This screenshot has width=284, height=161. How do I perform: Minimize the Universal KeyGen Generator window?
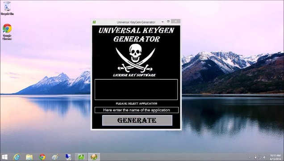pyautogui.click(x=163, y=22)
